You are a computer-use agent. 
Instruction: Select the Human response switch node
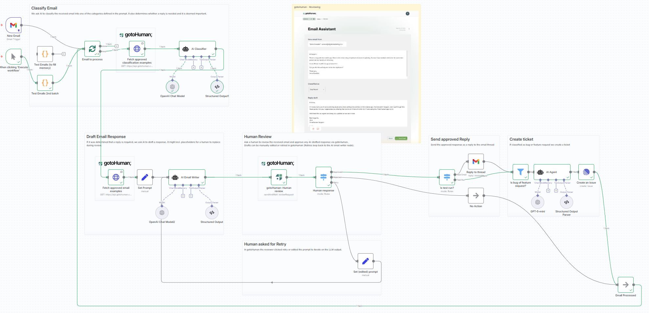[324, 177]
